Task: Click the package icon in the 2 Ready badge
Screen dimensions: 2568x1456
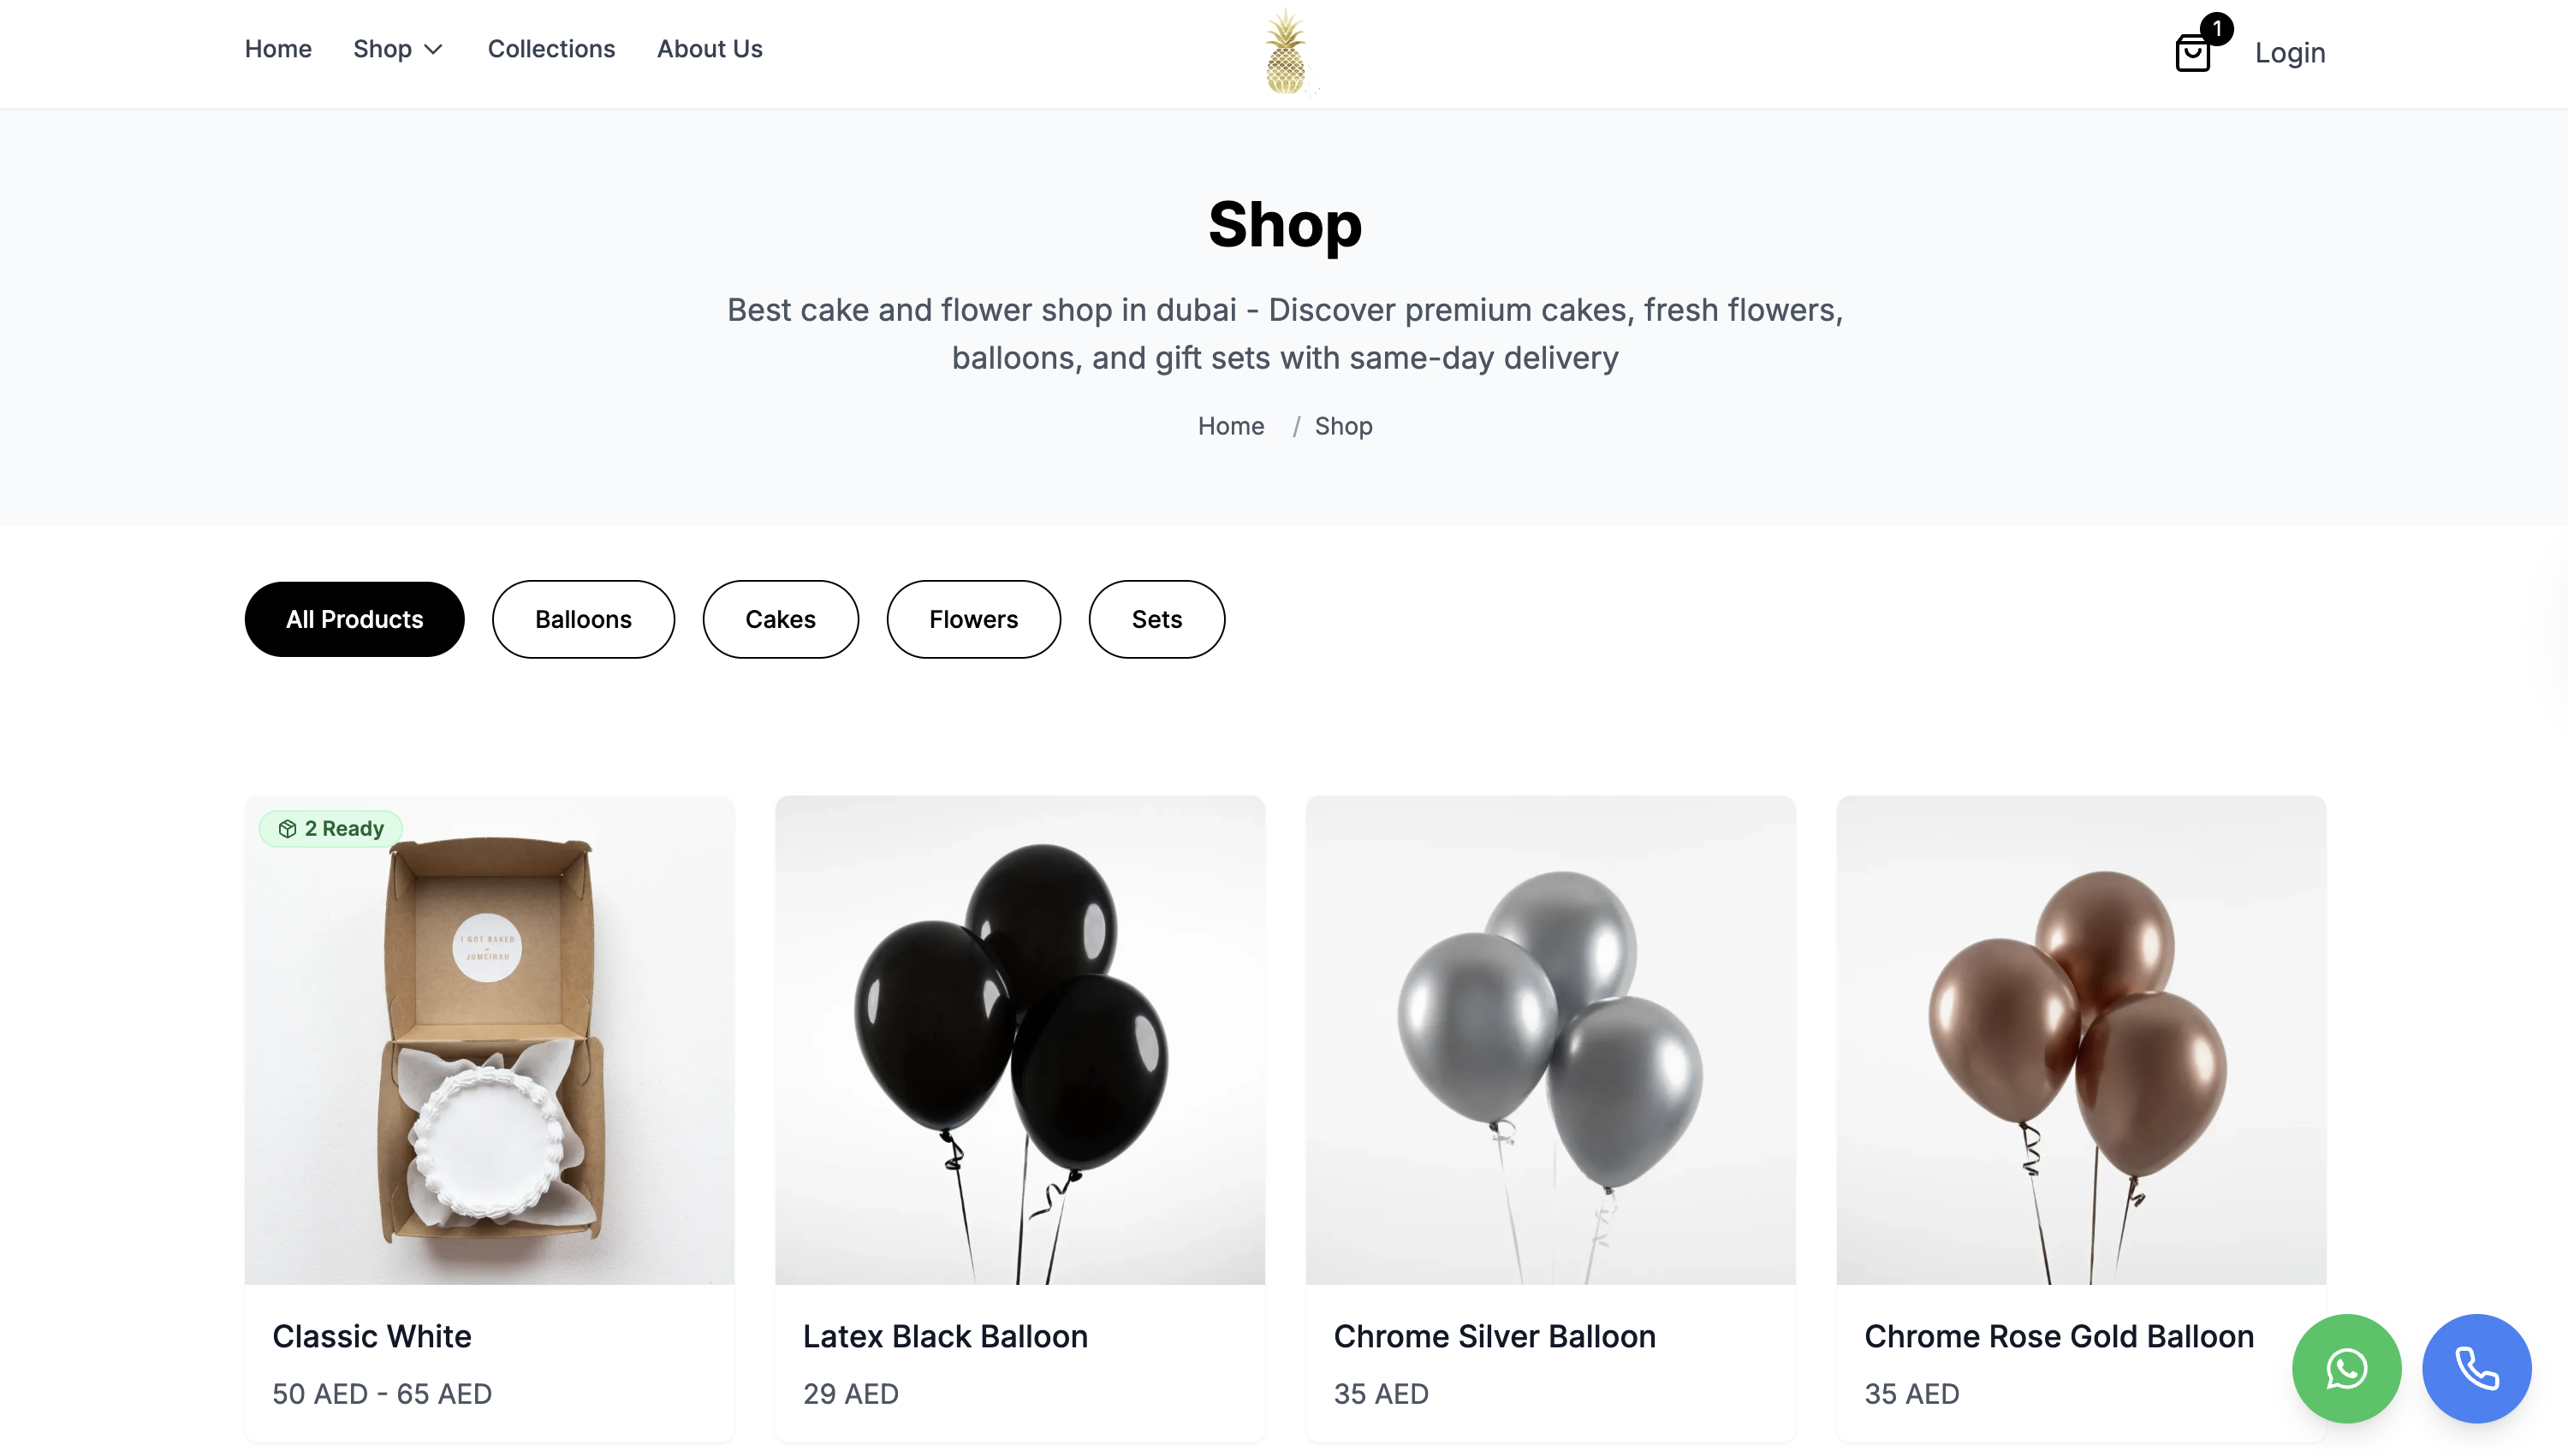Action: [288, 828]
